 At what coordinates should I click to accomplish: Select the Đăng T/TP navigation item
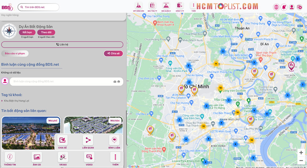pyautogui.click(x=180, y=6)
